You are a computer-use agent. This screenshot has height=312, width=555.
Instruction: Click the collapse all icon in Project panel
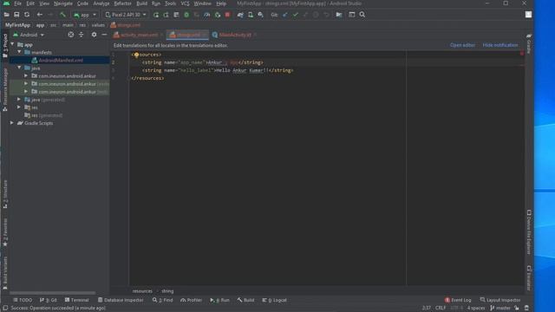pos(81,35)
